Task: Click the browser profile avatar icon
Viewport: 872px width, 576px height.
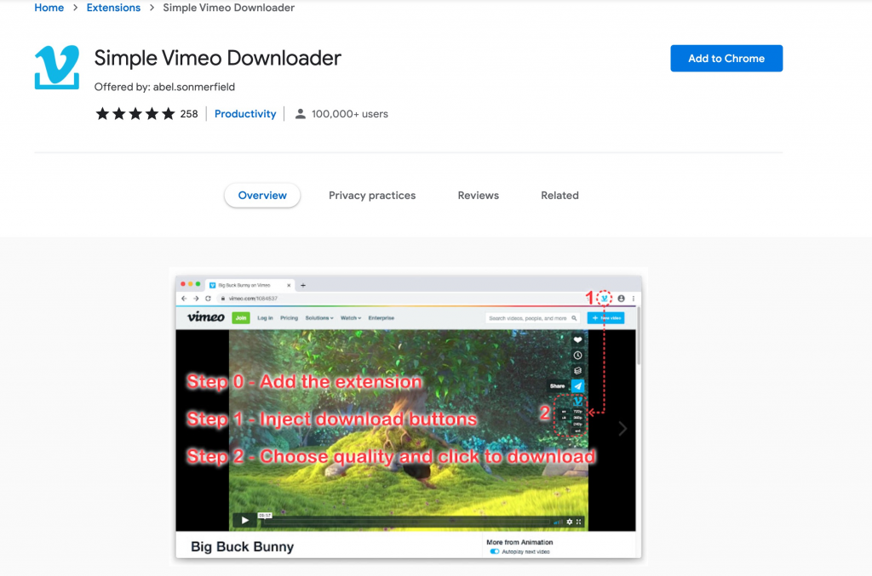Action: click(621, 299)
